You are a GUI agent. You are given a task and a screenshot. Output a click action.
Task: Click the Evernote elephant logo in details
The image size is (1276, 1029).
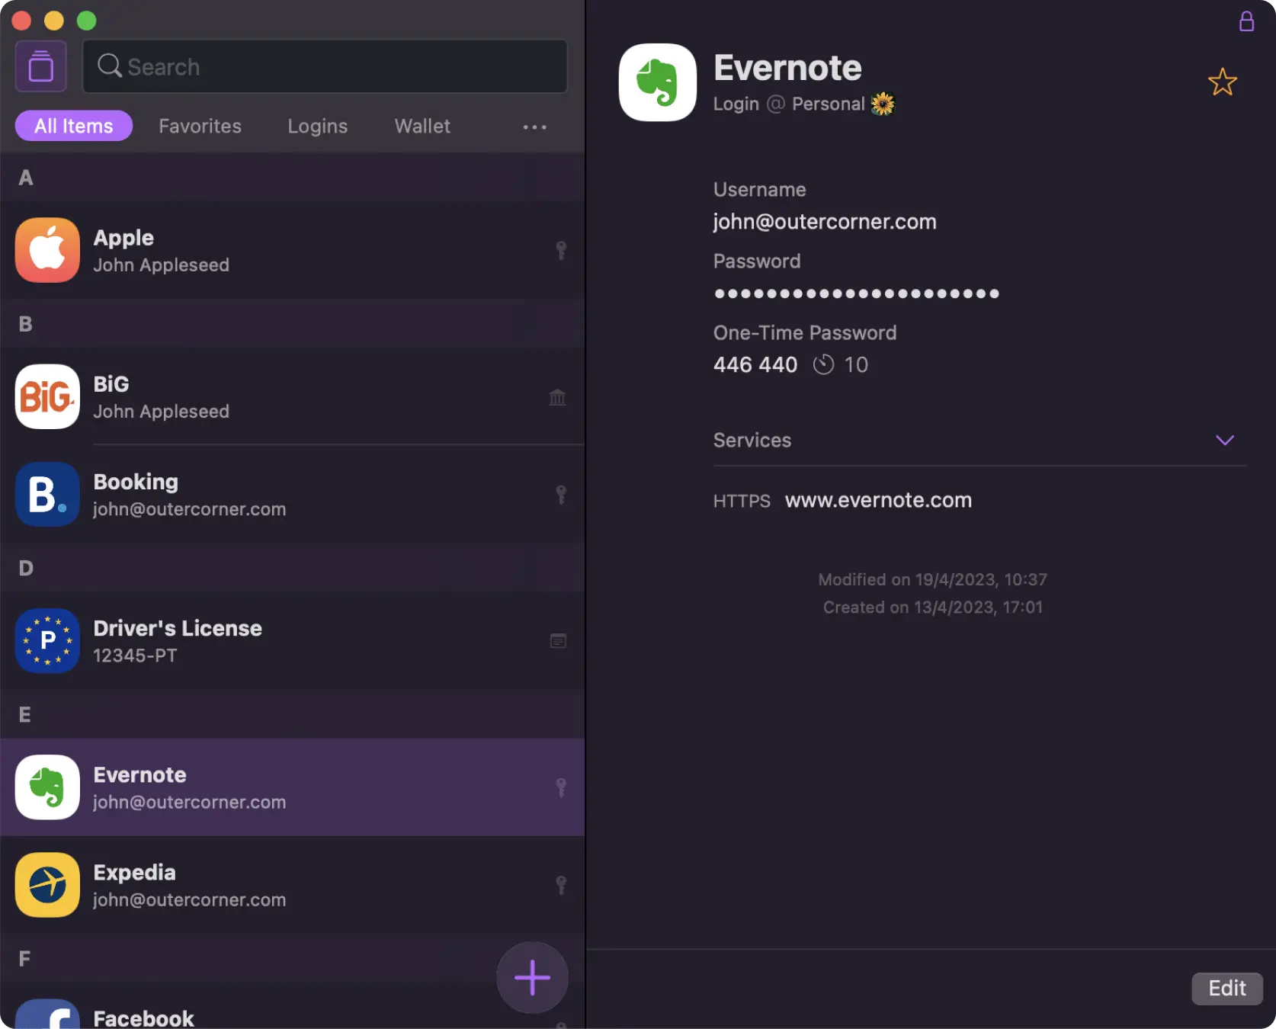tap(657, 82)
